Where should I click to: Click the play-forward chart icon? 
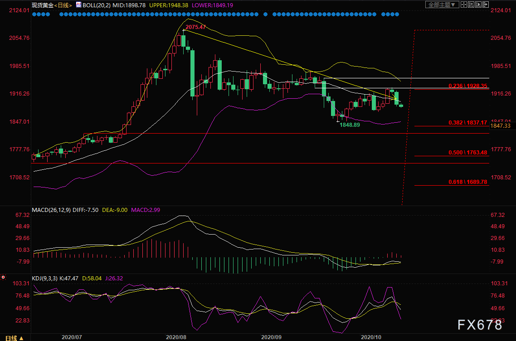[479, 5]
